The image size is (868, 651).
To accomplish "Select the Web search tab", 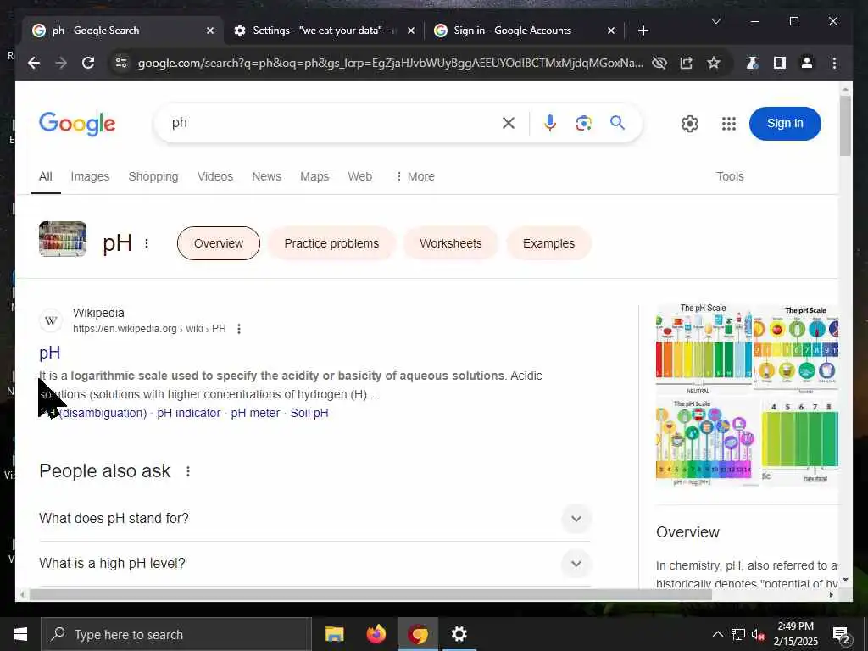I will 359,176.
